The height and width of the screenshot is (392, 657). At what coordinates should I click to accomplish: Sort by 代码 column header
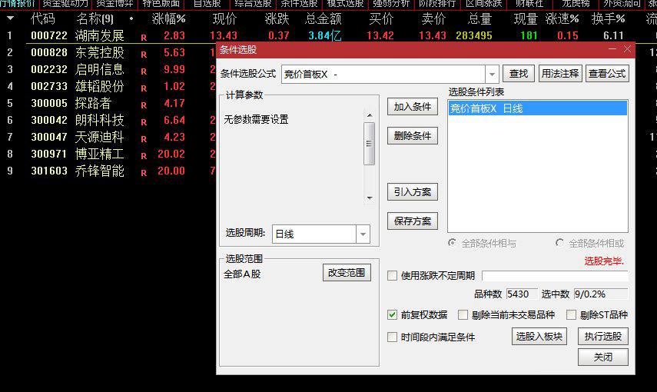click(x=43, y=19)
